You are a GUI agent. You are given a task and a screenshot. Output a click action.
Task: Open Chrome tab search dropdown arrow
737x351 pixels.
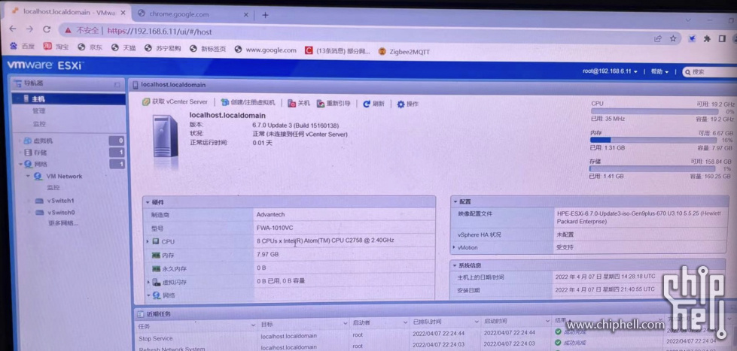687,20
